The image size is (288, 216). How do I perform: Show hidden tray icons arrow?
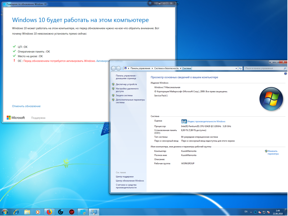click(x=251, y=212)
